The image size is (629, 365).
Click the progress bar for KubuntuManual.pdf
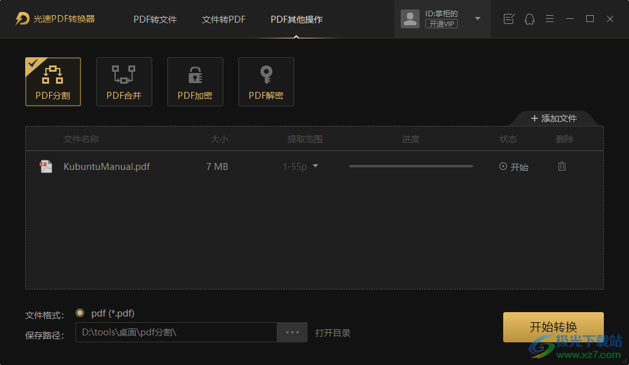(411, 166)
